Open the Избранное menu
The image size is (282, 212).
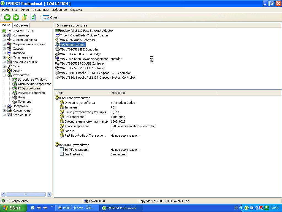pos(59,10)
